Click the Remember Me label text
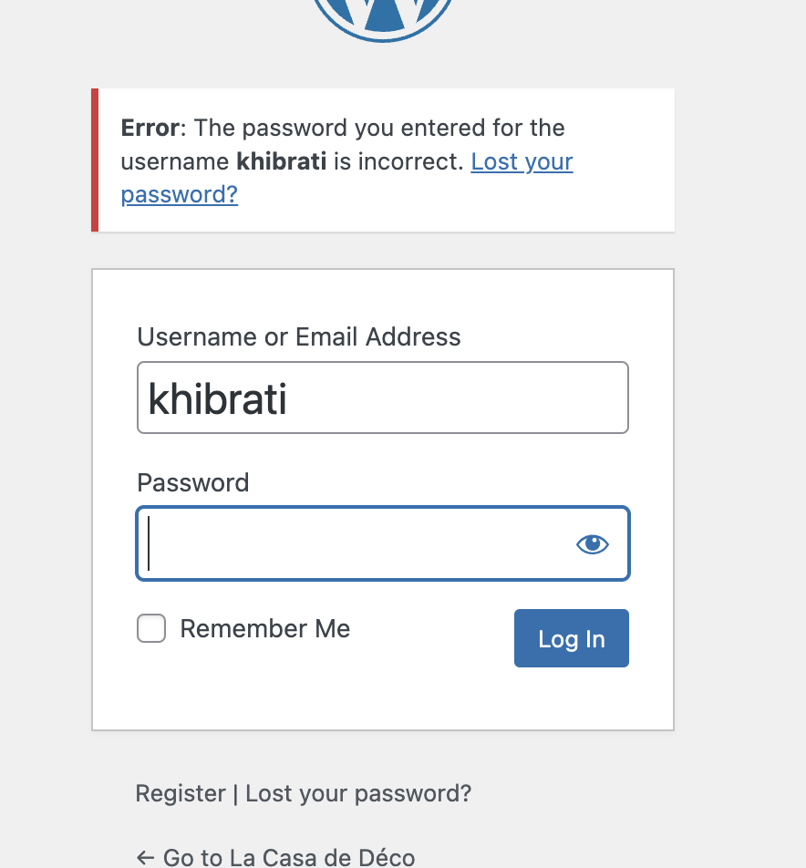The width and height of the screenshot is (806, 868). pyautogui.click(x=264, y=629)
